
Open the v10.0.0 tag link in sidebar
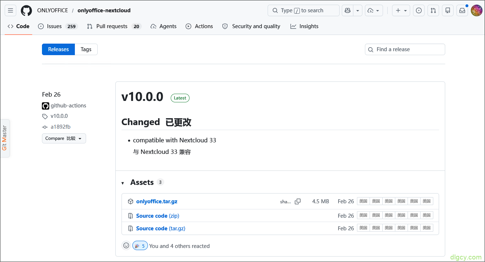point(59,116)
